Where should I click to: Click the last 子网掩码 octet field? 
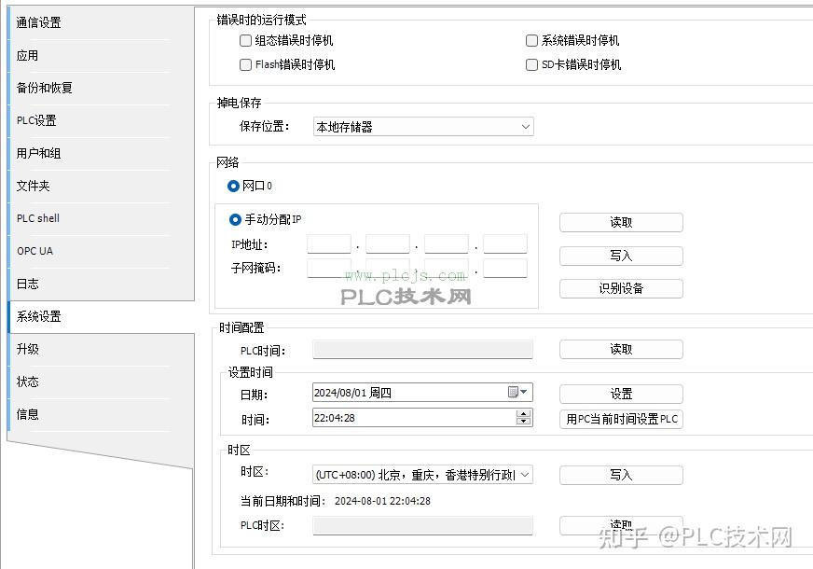[x=505, y=268]
